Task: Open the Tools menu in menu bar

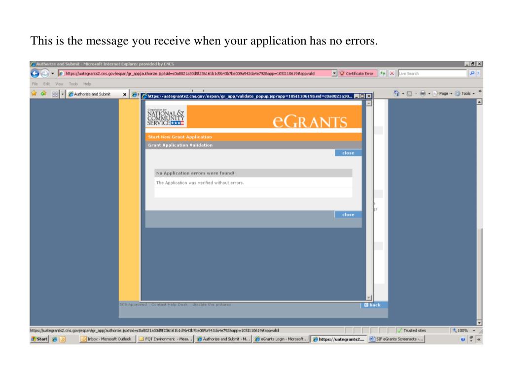Action: (73, 84)
